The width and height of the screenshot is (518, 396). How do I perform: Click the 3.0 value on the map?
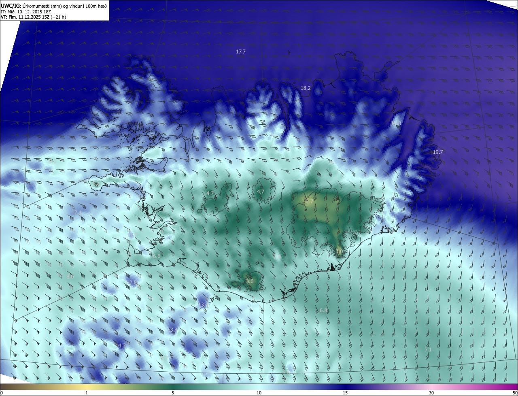pos(339,251)
